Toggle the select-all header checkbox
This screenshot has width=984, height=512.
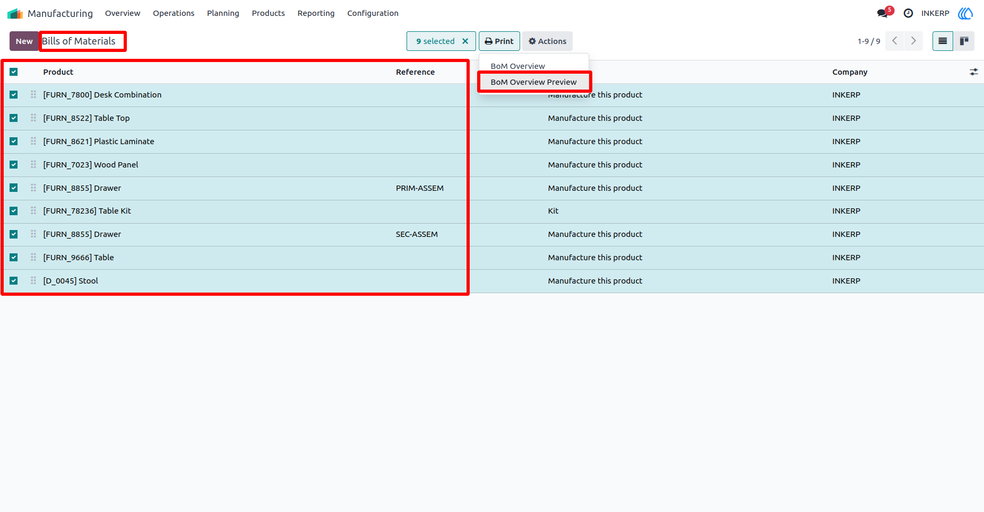(14, 72)
